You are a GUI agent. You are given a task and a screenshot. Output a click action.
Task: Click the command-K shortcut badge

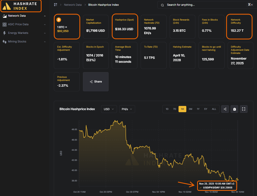pyautogui.click(x=250, y=5)
